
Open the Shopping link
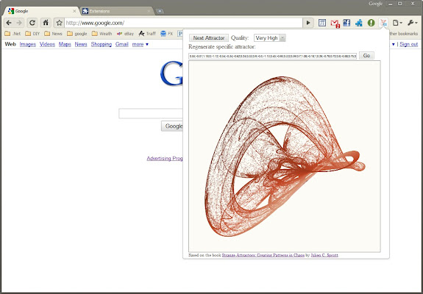coord(102,44)
